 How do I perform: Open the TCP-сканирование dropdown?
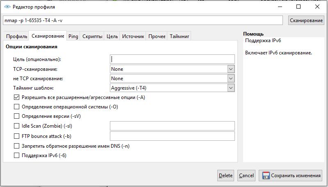172,69
